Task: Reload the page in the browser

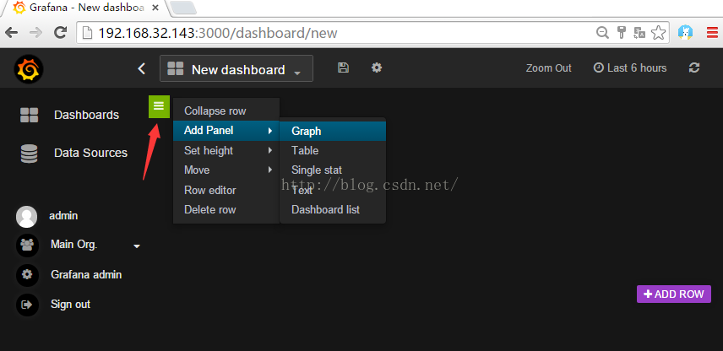Action: click(x=60, y=32)
